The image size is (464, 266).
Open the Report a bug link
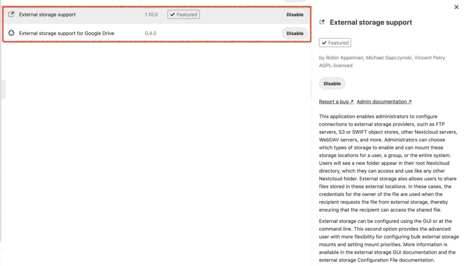point(336,102)
